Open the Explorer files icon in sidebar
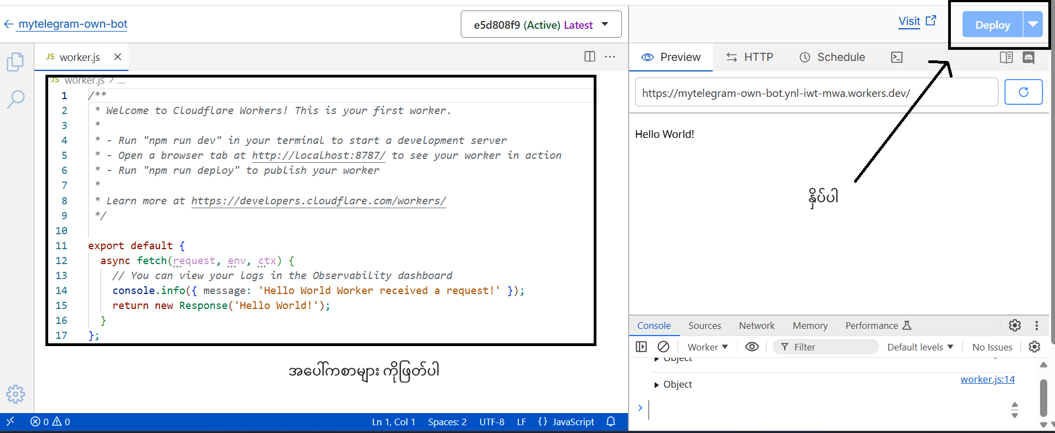This screenshot has width=1055, height=433. pyautogui.click(x=16, y=62)
